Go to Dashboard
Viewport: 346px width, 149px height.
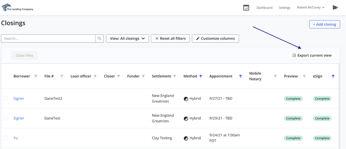(264, 8)
